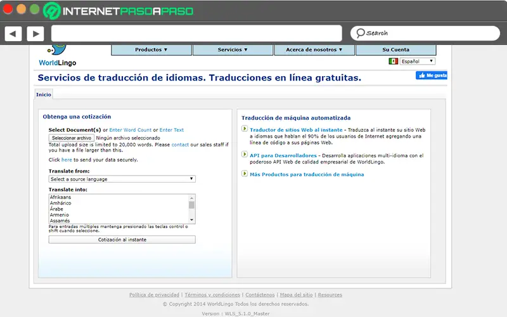Open the Mapa del sitio footer link
Image resolution: width=507 pixels, height=317 pixels.
(296, 295)
